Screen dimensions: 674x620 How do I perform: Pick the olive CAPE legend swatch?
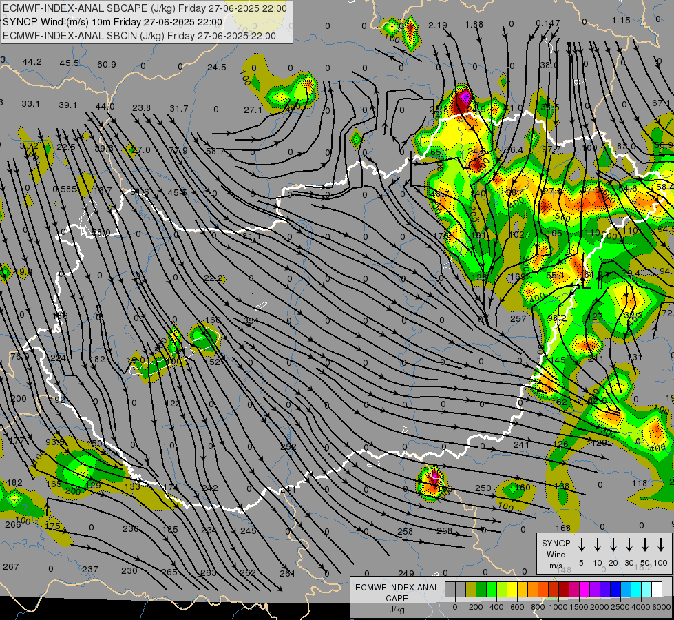[471, 590]
